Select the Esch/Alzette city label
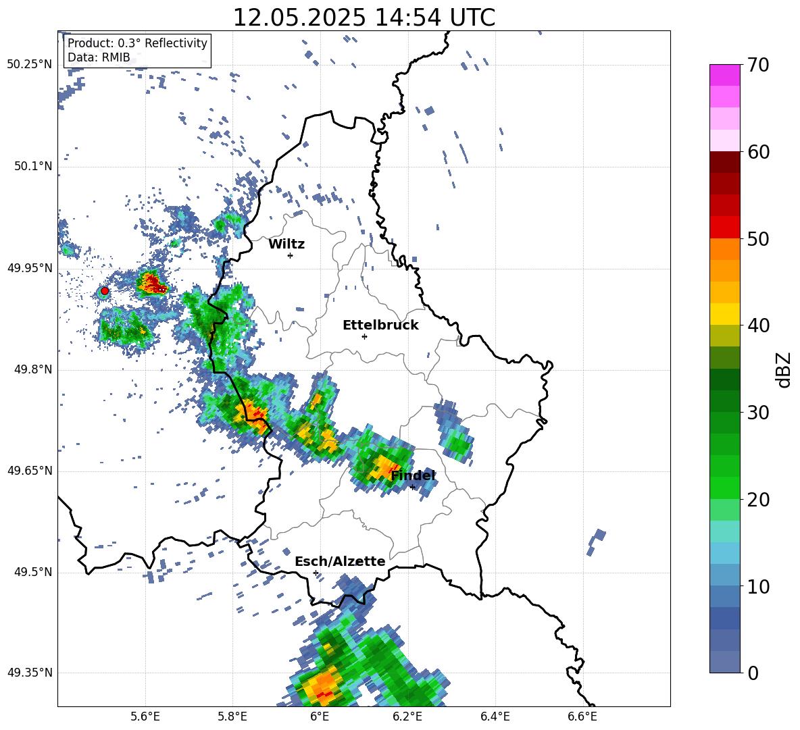 341,561
